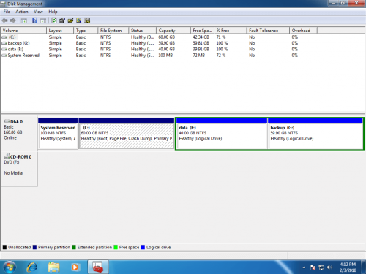
Task: Click the volume speaker tray icon
Action: point(329,267)
